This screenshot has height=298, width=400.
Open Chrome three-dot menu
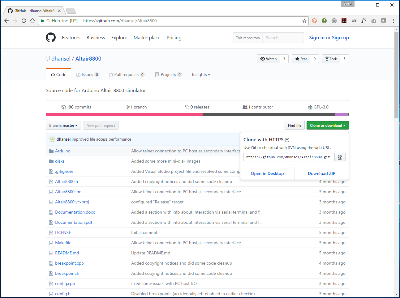point(394,21)
